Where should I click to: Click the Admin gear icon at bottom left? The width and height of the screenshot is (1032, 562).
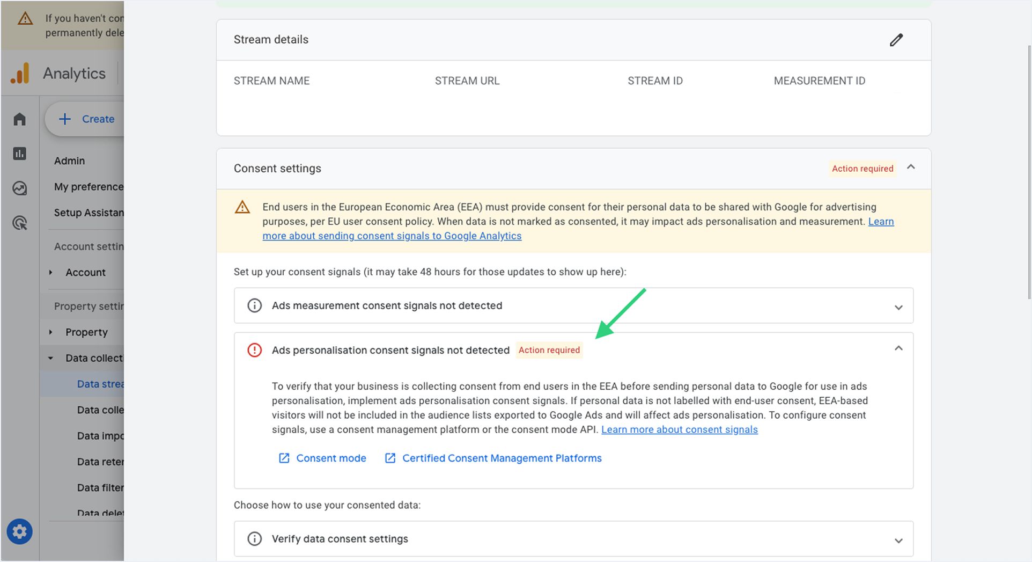[19, 531]
